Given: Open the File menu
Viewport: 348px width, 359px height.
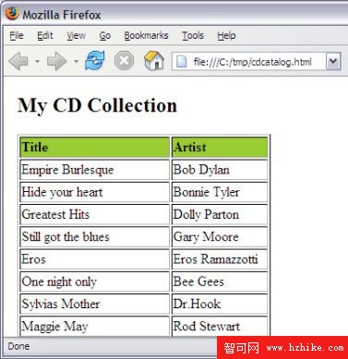Looking at the screenshot, I should (x=17, y=36).
